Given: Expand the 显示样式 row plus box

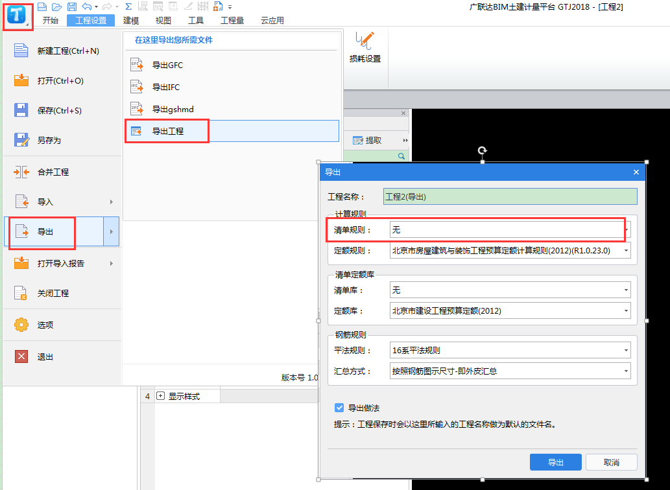Looking at the screenshot, I should coord(160,396).
